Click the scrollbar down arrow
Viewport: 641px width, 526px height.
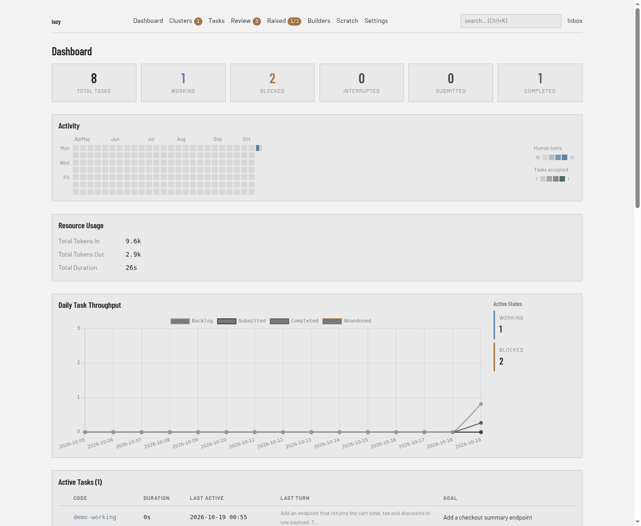[x=637, y=522]
